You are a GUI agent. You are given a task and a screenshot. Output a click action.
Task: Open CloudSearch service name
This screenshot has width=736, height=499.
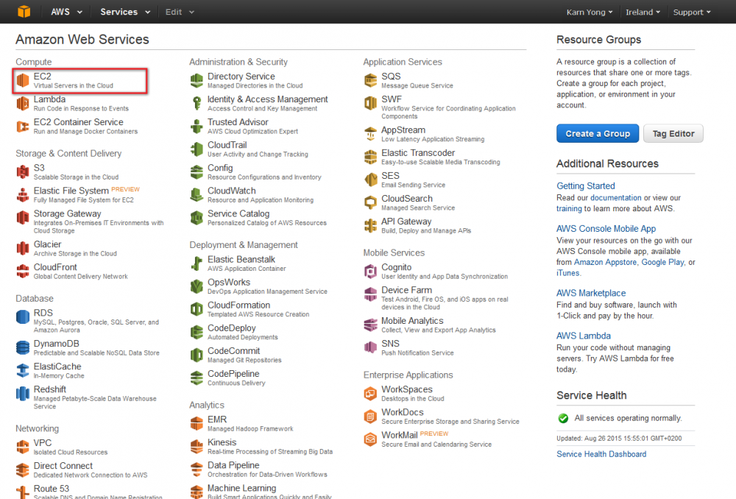pos(407,199)
